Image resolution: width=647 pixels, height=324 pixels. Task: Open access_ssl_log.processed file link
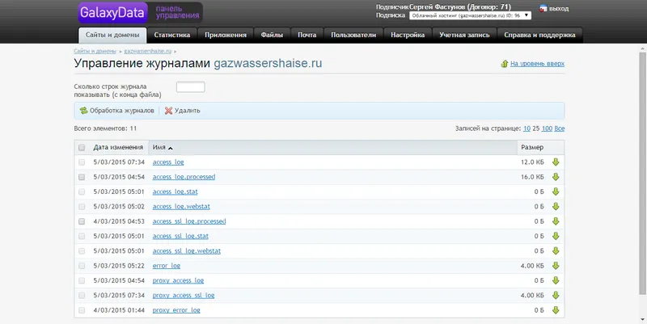coord(189,221)
